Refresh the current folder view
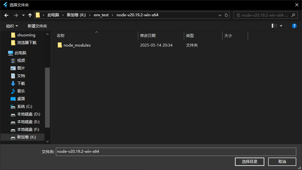Viewport: 302px width, 170px height. (x=226, y=15)
